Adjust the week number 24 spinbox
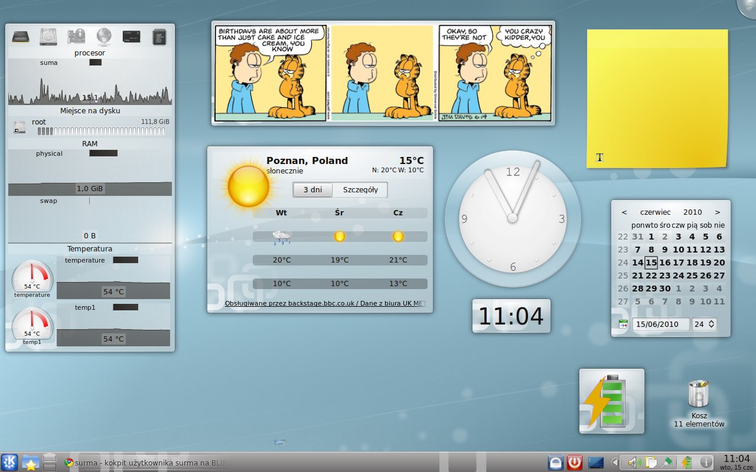Image resolution: width=756 pixels, height=472 pixels. tap(705, 324)
